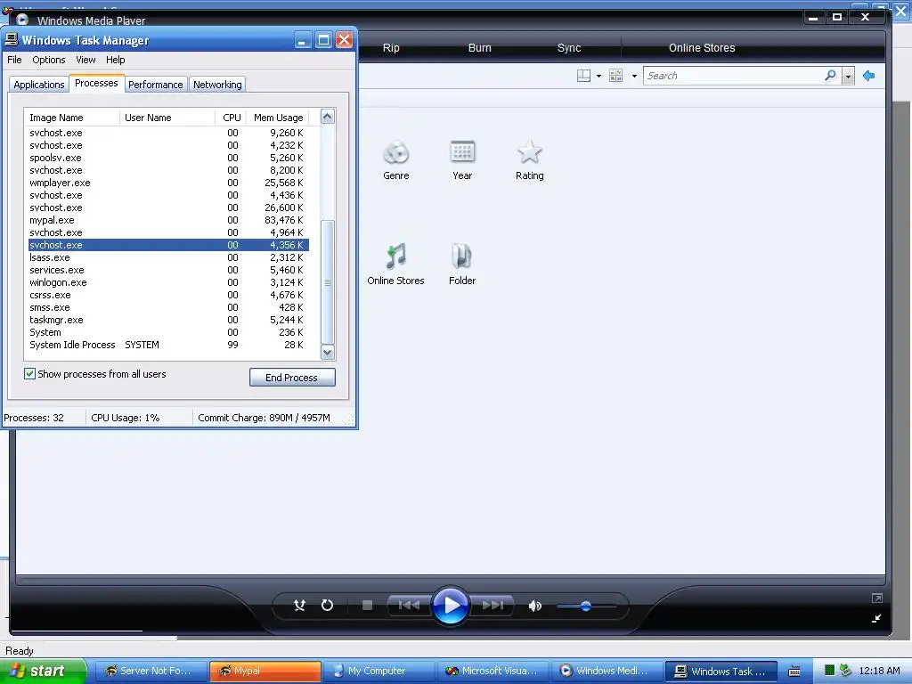912x684 pixels.
Task: Sort processes by CPU column
Action: [231, 118]
